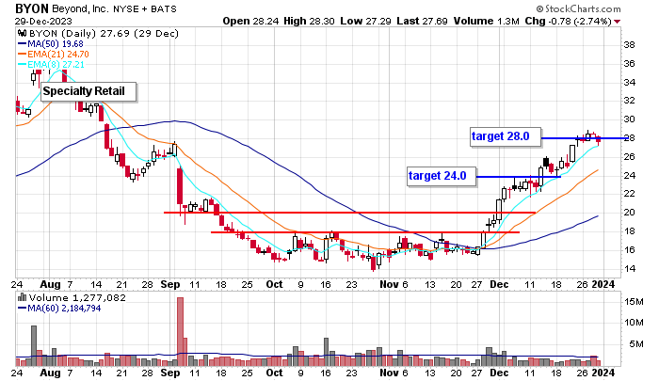Click the Oct label on the price chart axis
Image resolution: width=659 pixels, height=381 pixels.
click(275, 284)
